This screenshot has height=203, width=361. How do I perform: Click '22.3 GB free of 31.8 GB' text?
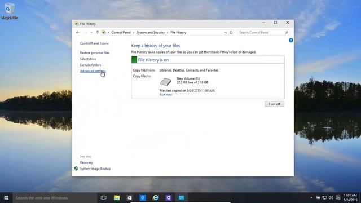(192, 82)
